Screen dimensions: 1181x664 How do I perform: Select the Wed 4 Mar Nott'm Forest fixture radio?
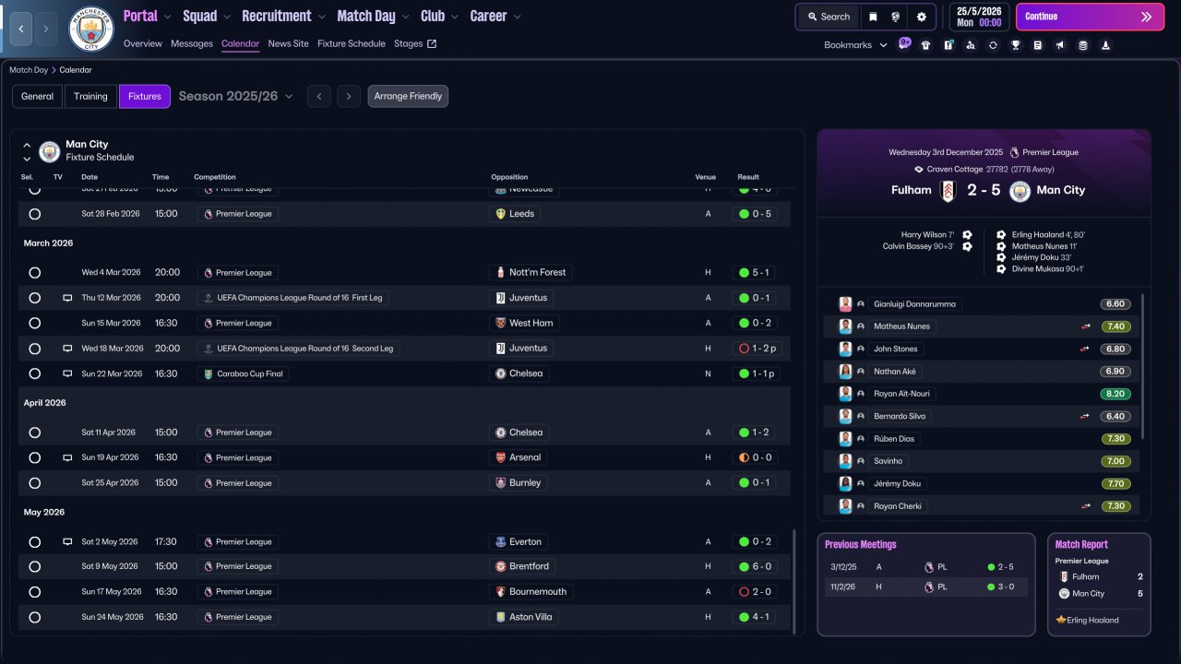(x=35, y=273)
